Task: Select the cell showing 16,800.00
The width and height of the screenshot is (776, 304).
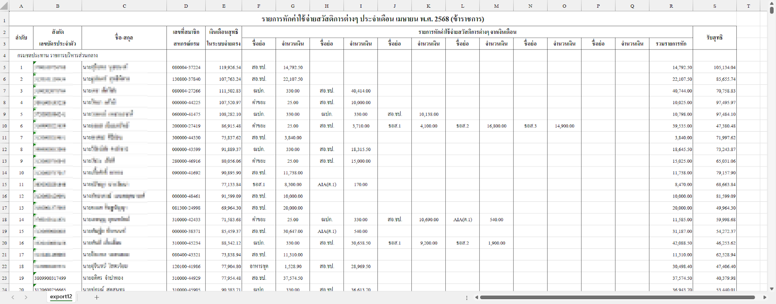Action: 497,126
